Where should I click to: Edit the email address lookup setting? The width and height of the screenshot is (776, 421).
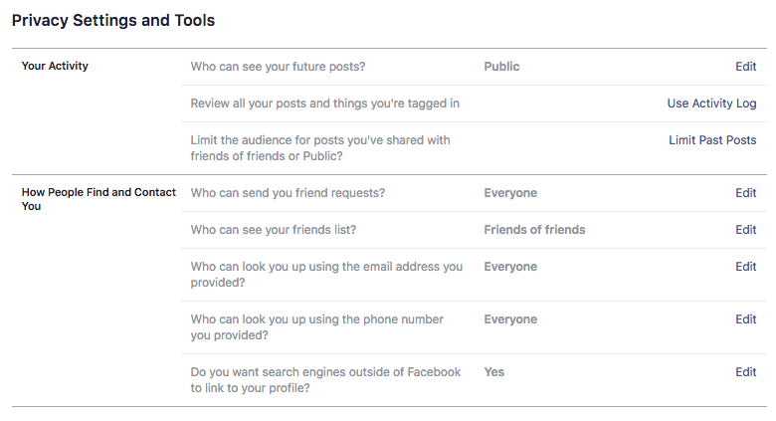(x=745, y=267)
